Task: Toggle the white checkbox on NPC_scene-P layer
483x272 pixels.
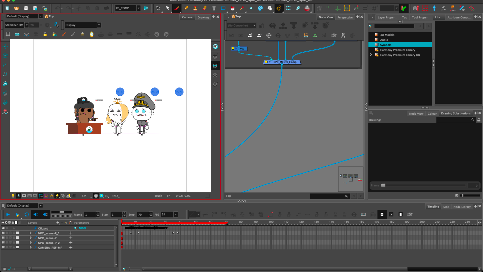Action: [x=17, y=238]
